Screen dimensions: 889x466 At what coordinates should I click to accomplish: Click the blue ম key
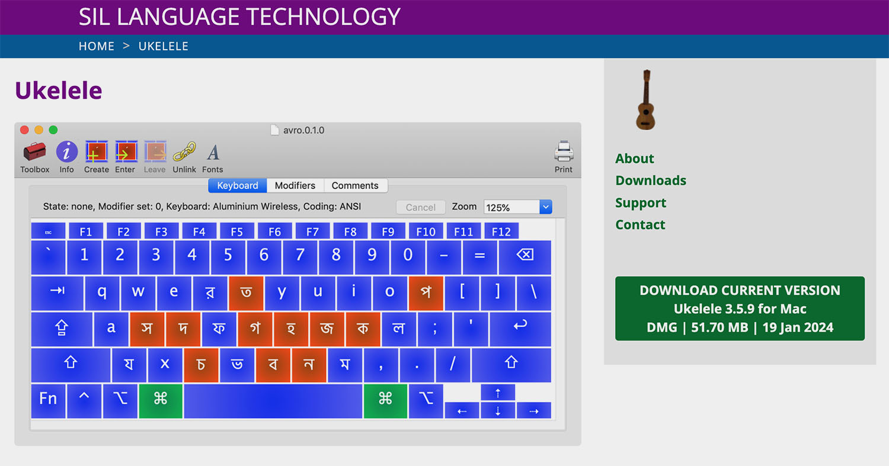click(345, 365)
